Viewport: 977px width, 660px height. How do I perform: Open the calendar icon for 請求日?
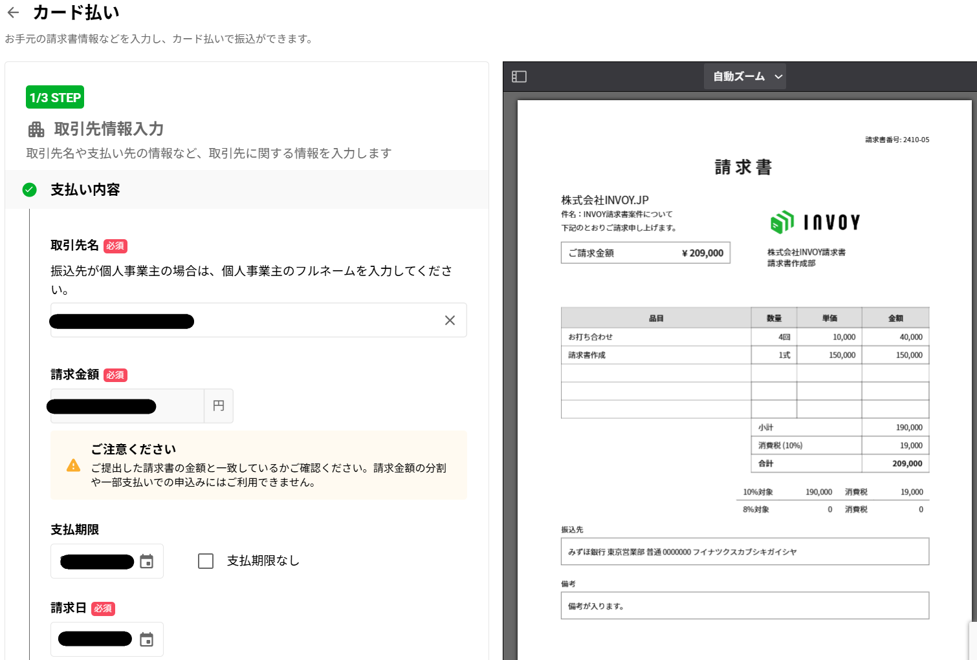click(x=147, y=639)
